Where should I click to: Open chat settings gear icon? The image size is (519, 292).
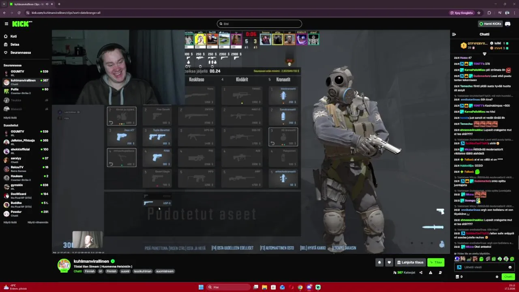coord(497,277)
